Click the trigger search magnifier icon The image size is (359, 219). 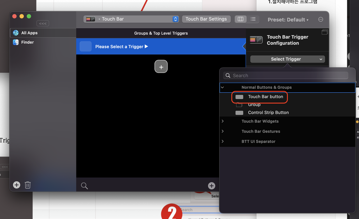point(84,186)
